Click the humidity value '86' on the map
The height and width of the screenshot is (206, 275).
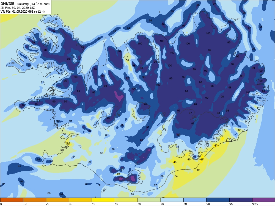[57, 19]
